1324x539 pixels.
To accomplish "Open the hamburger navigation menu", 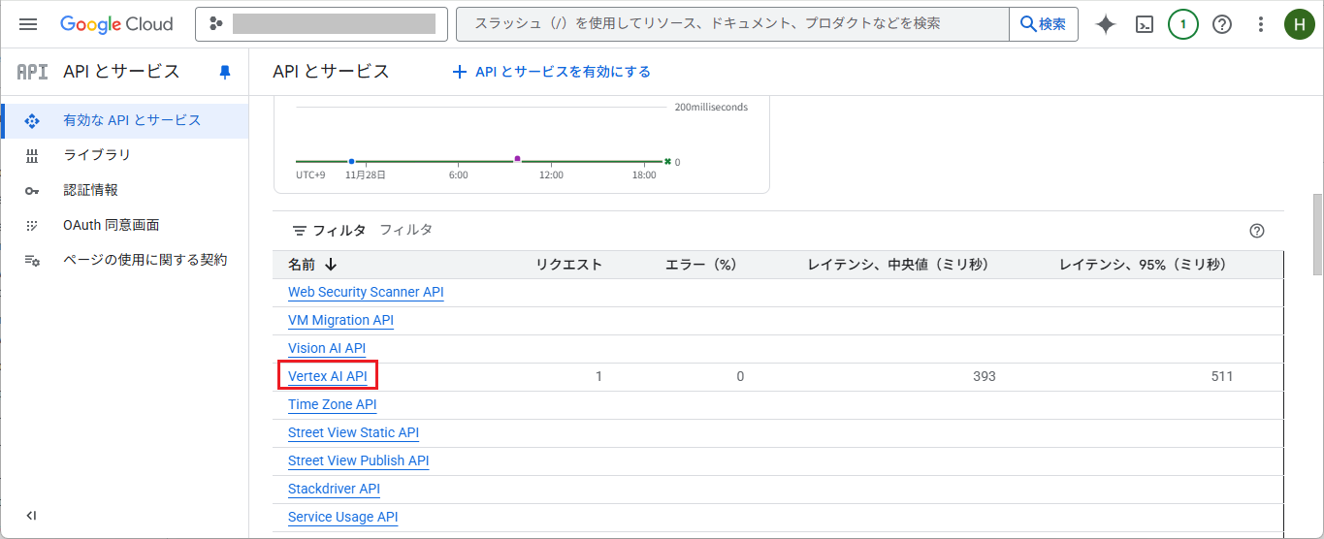I will click(28, 24).
